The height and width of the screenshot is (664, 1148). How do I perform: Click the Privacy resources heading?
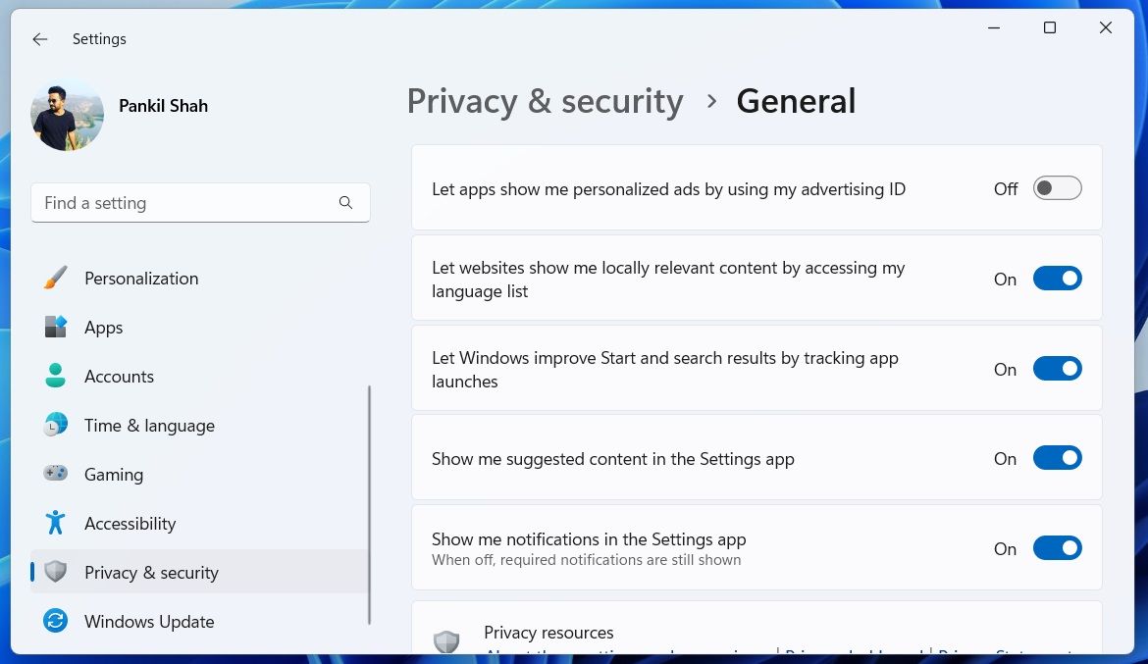pos(548,632)
